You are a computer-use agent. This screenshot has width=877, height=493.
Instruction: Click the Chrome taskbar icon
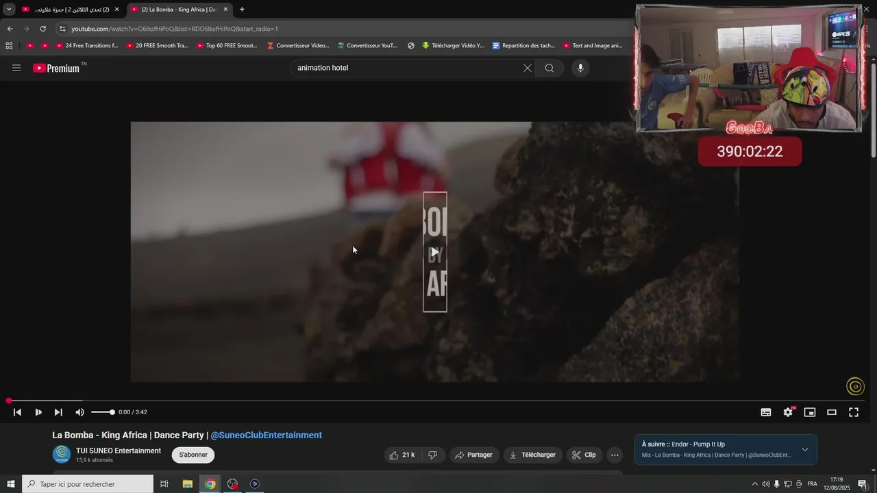click(x=210, y=484)
